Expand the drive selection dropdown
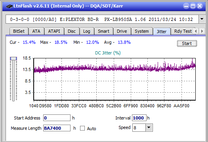 202,19
